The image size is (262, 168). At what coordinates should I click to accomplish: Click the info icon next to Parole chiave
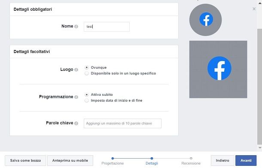[x=76, y=123]
